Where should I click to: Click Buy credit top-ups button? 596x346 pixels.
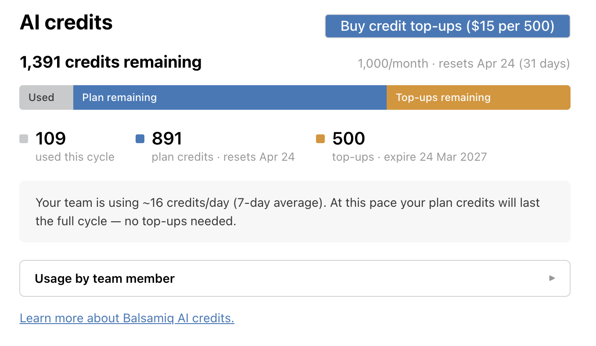pyautogui.click(x=447, y=26)
